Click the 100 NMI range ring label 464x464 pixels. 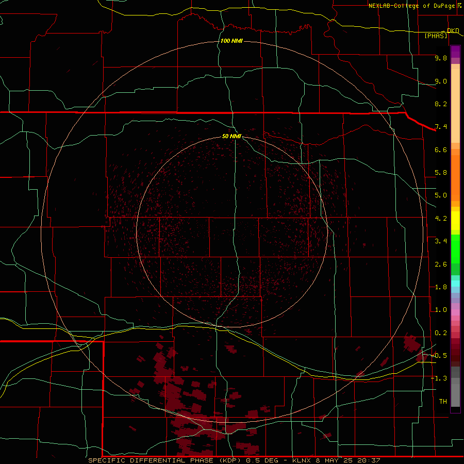coord(231,41)
